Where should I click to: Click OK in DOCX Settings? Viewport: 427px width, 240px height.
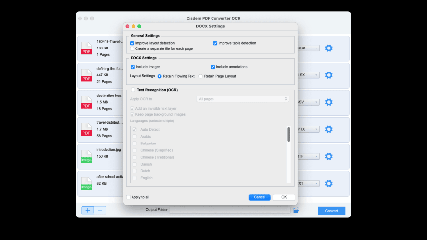284,197
